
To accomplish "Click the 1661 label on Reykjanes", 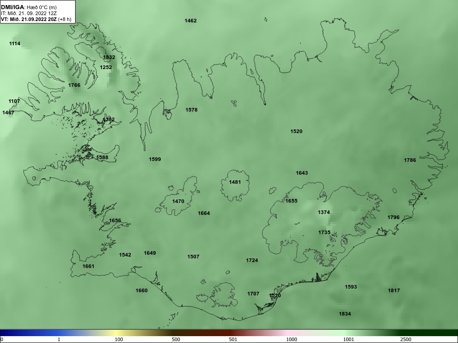I will pyautogui.click(x=88, y=266).
